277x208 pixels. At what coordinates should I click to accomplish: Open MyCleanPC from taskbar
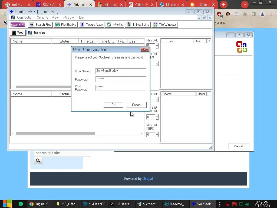click(94, 204)
